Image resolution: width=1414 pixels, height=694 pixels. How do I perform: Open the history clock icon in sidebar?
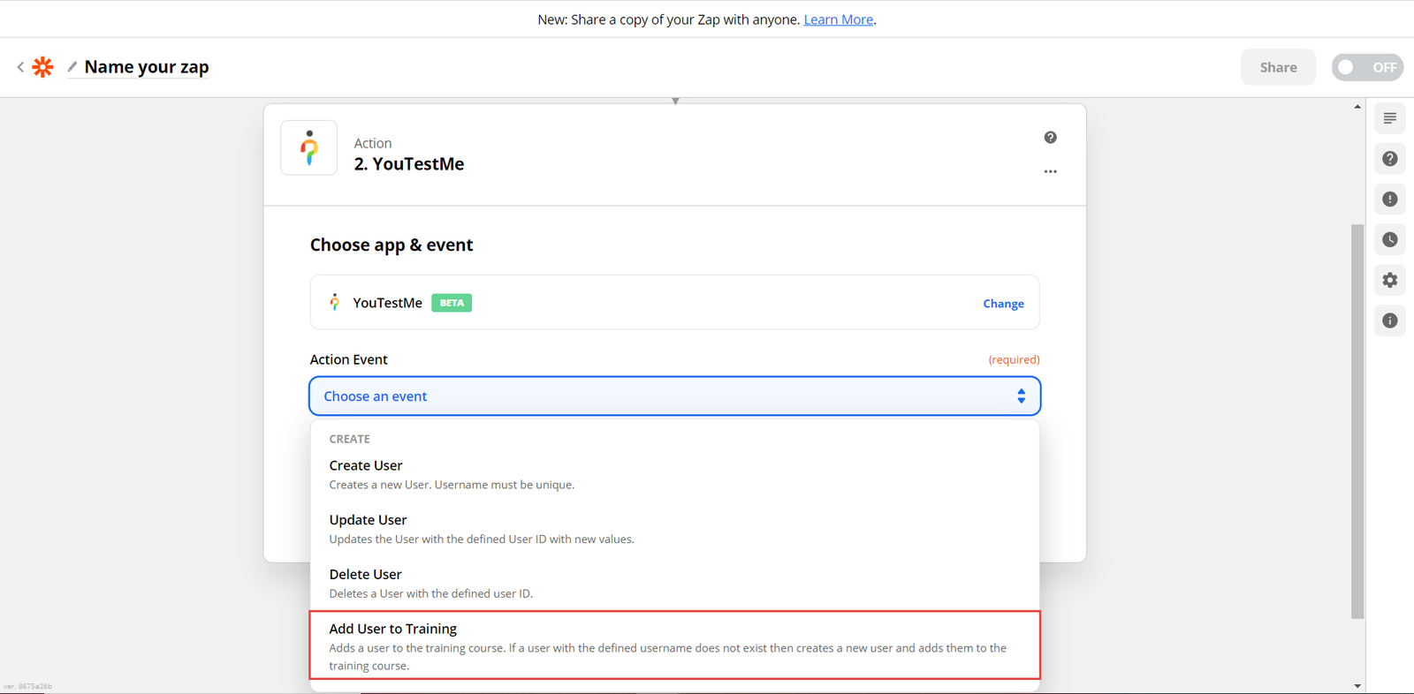click(1389, 240)
